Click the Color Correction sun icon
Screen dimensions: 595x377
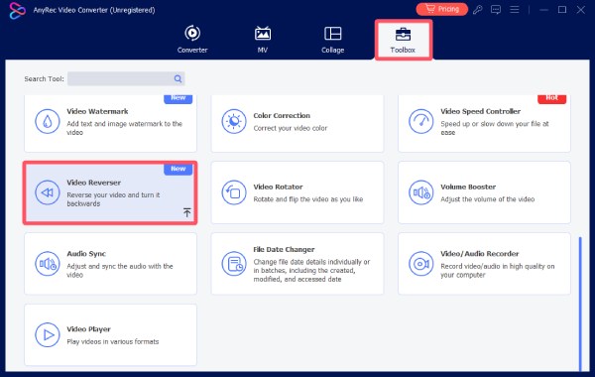[234, 121]
